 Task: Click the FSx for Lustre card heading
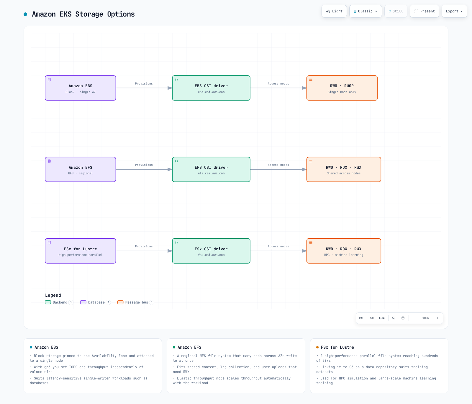click(x=337, y=347)
